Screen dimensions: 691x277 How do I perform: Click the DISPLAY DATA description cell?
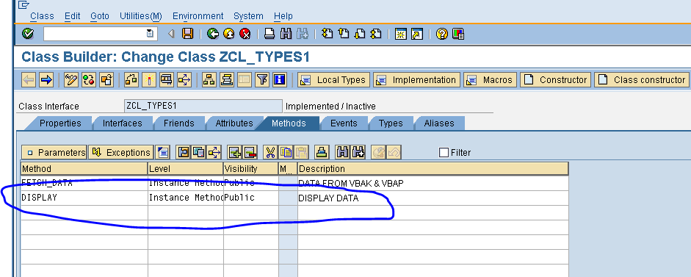pos(433,198)
